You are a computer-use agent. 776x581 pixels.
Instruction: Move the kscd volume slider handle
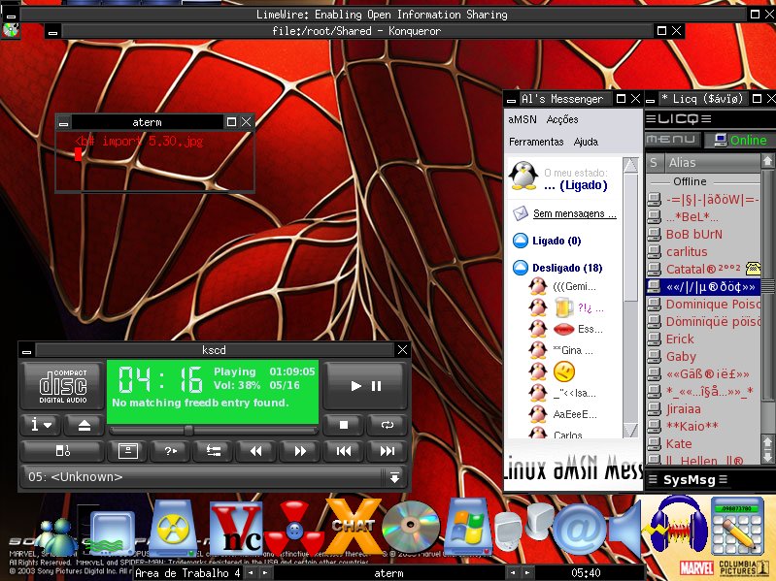[188, 431]
